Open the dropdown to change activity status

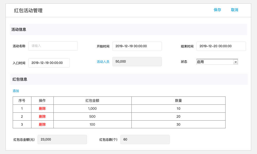[235, 61]
